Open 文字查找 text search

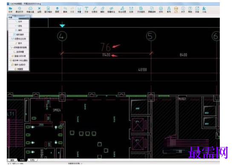pos(141,10)
